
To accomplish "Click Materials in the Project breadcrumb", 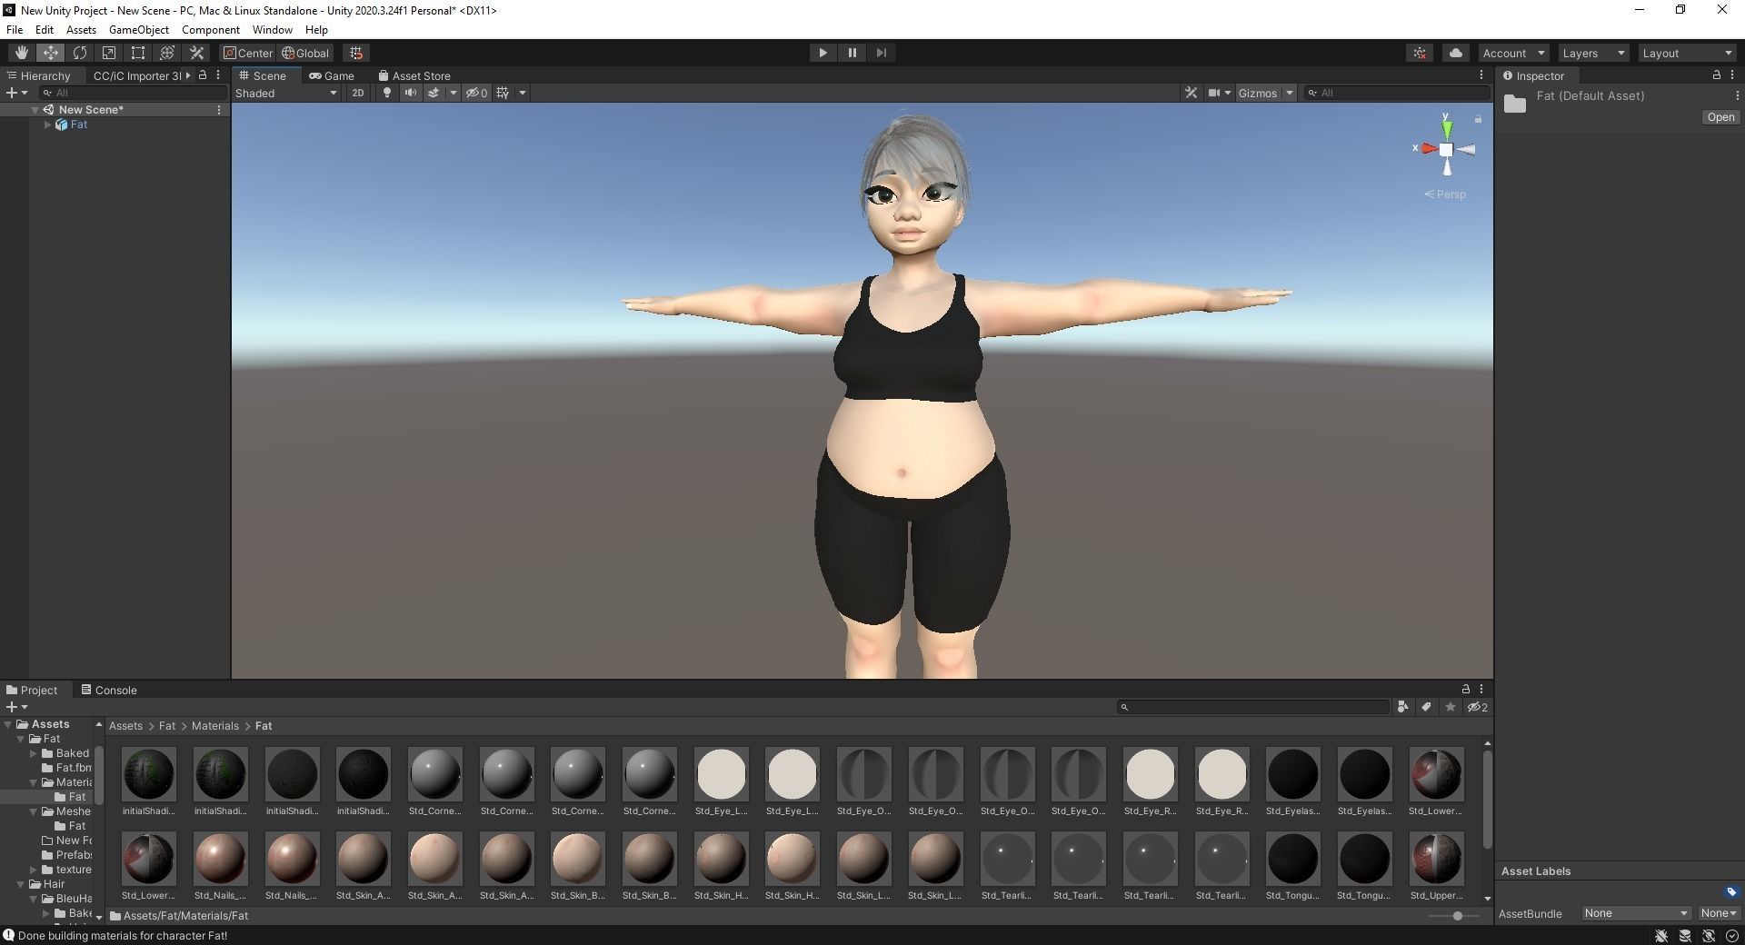I will point(215,726).
